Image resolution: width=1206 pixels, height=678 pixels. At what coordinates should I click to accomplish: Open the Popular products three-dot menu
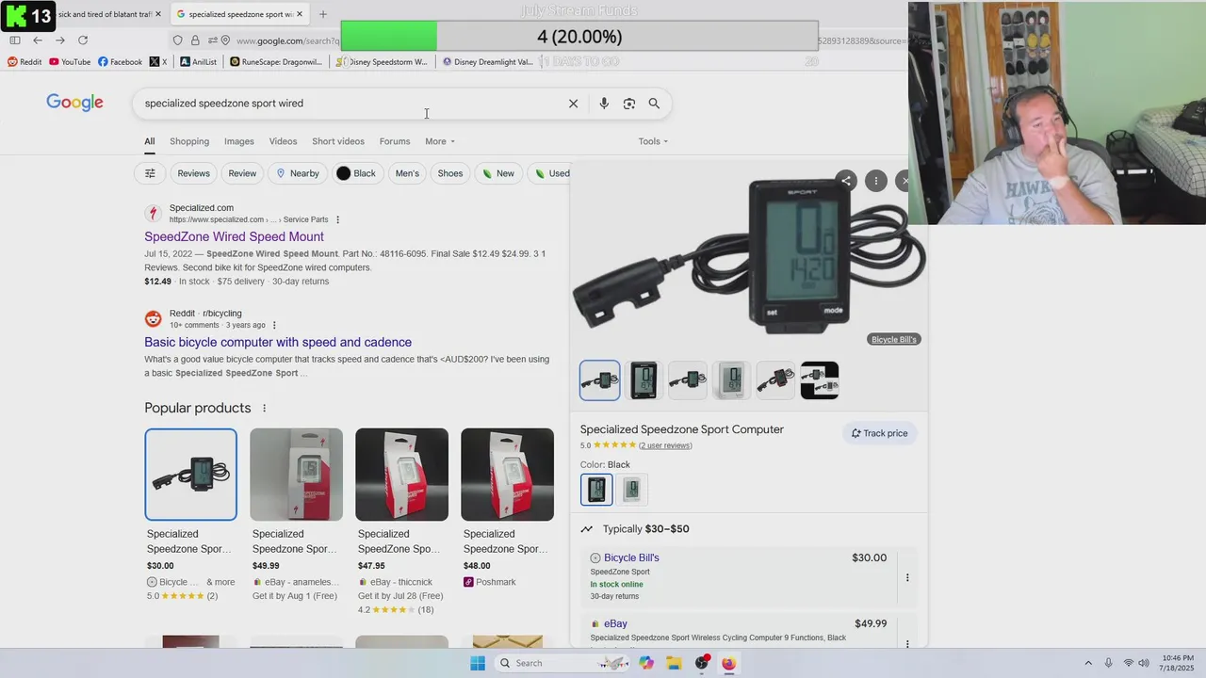[264, 408]
